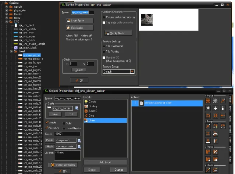
Task: Open sprite chooser icon beside sprite field
Action: pyautogui.click(x=77, y=108)
